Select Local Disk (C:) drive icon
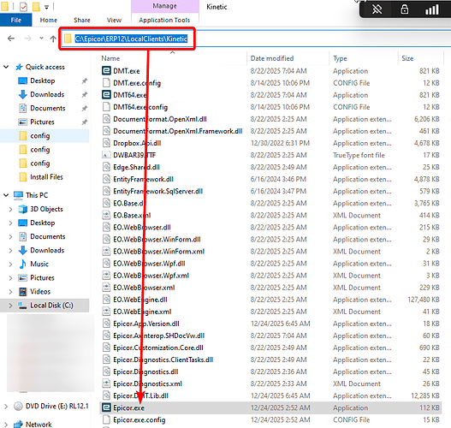 click(x=23, y=306)
